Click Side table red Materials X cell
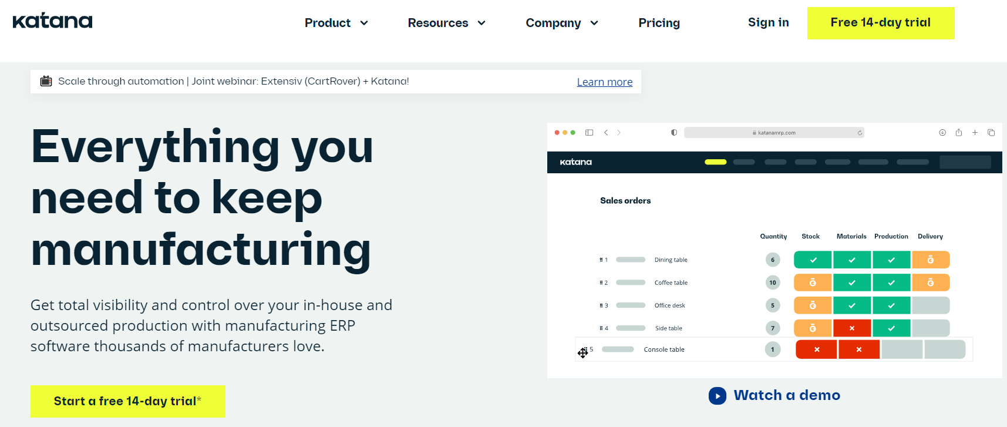 [x=851, y=328]
